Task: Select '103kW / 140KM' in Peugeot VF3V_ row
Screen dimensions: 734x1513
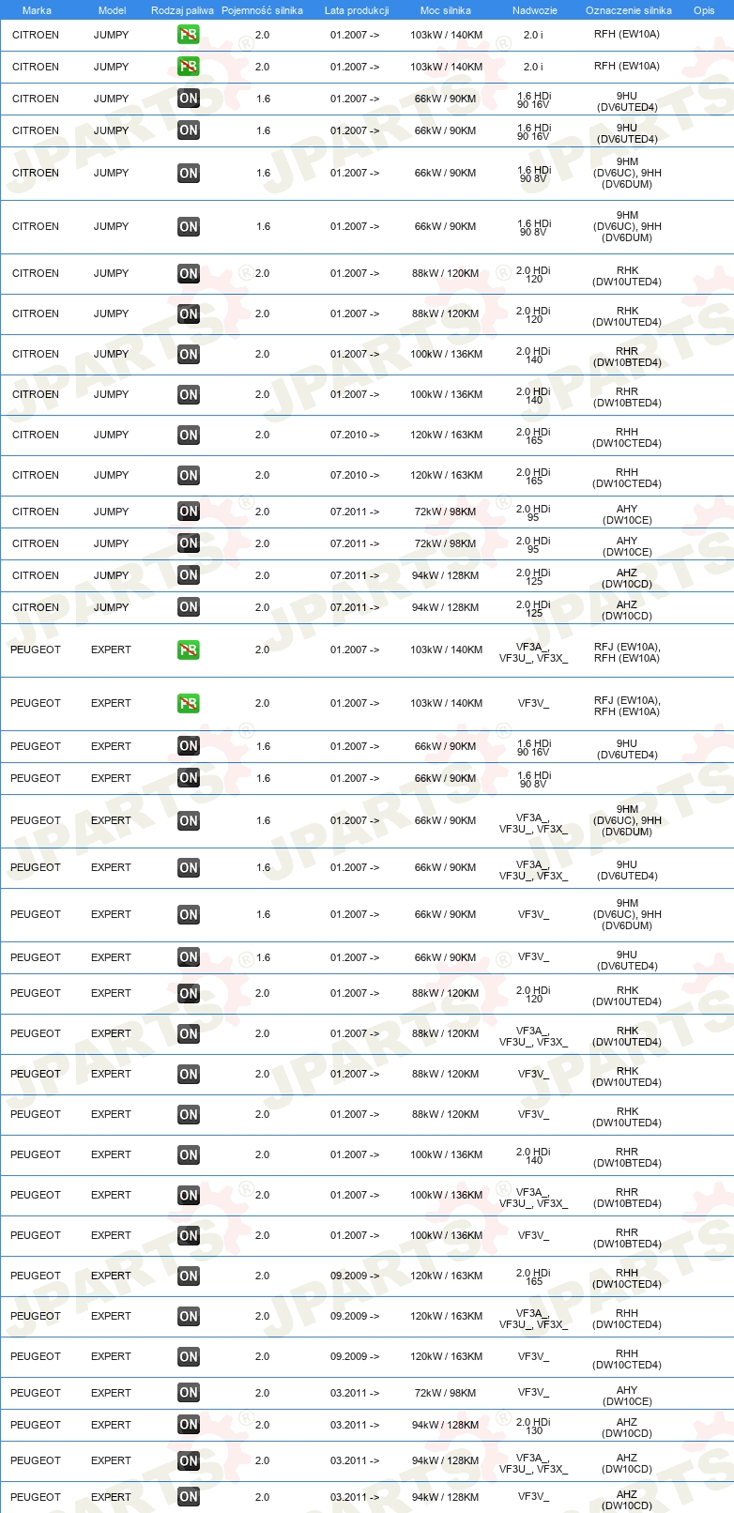Action: pyautogui.click(x=446, y=703)
